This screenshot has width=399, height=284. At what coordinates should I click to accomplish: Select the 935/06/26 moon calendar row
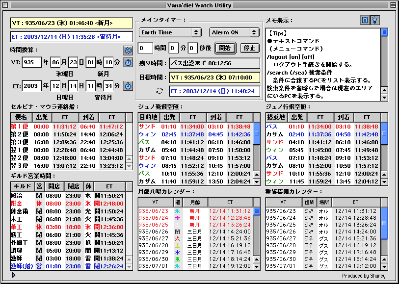196,232
